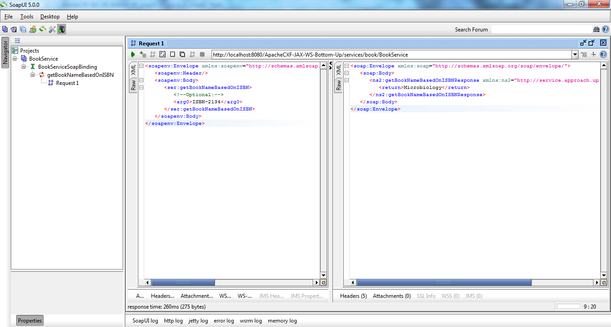Viewport: 611px width, 327px height.
Task: Select the vertical Navigator tab
Action: coord(5,53)
